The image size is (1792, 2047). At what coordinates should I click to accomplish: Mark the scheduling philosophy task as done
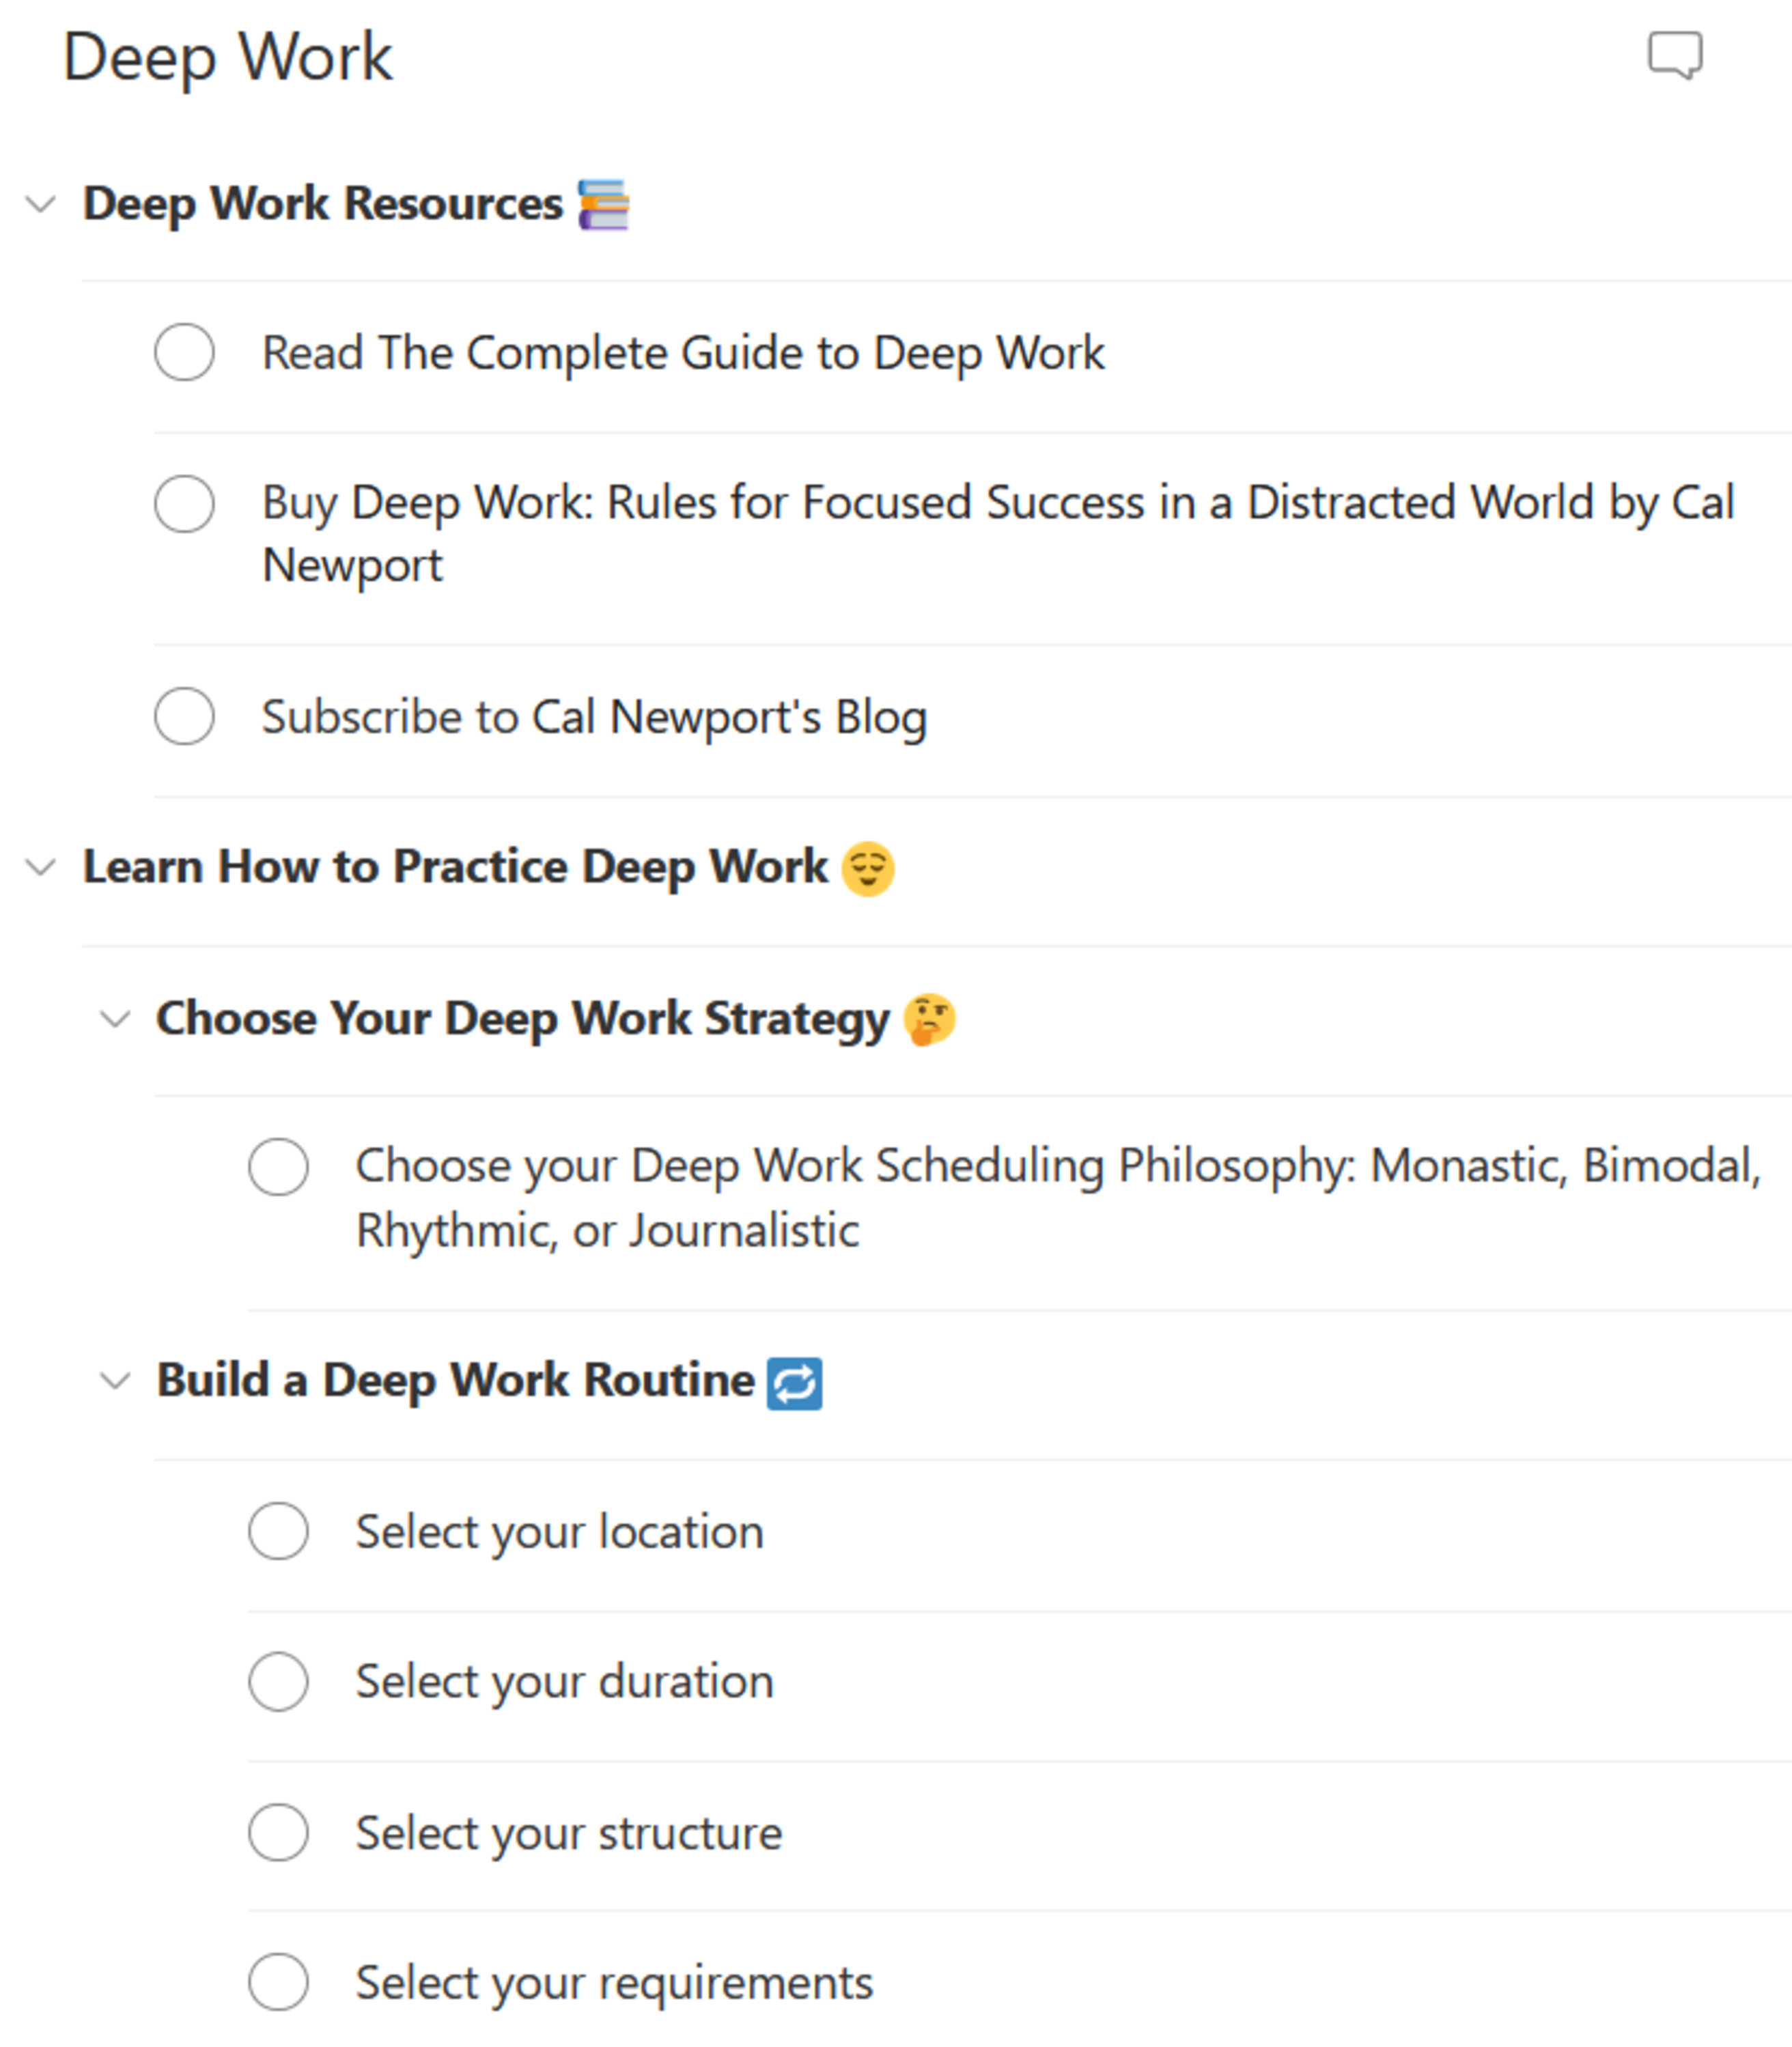(279, 1166)
